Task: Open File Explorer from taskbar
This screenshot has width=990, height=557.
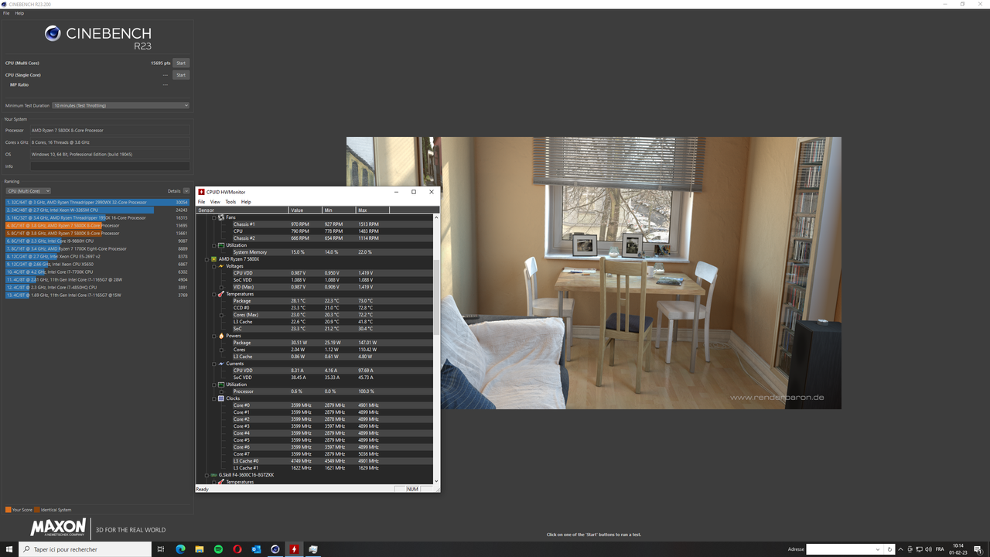Action: click(200, 549)
